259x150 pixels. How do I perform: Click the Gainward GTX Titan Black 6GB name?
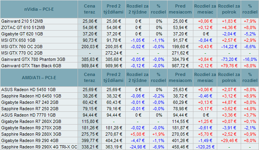[31, 66]
